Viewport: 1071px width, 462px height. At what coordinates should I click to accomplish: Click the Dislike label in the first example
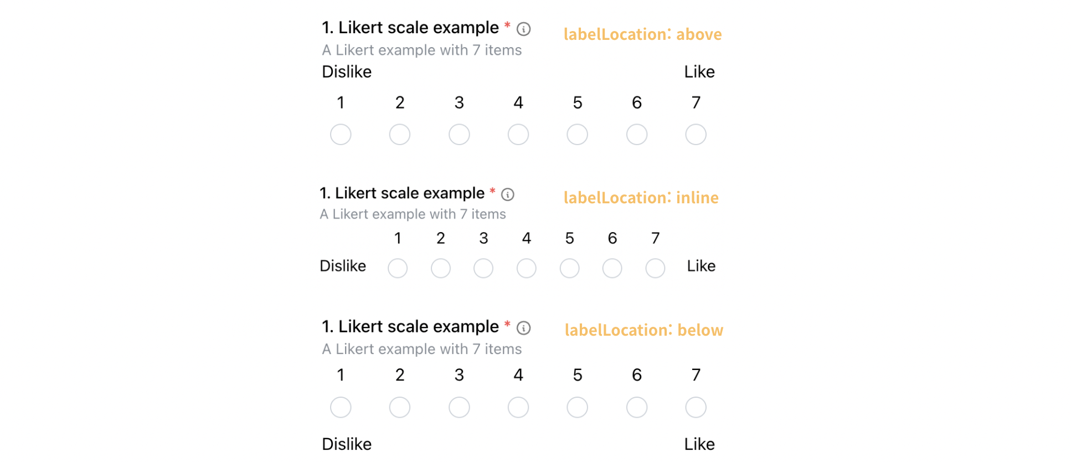(346, 71)
